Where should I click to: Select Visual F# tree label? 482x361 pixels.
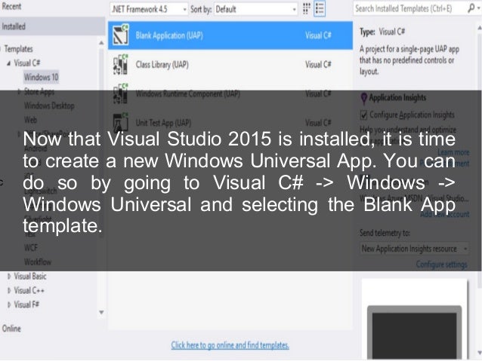pyautogui.click(x=26, y=304)
